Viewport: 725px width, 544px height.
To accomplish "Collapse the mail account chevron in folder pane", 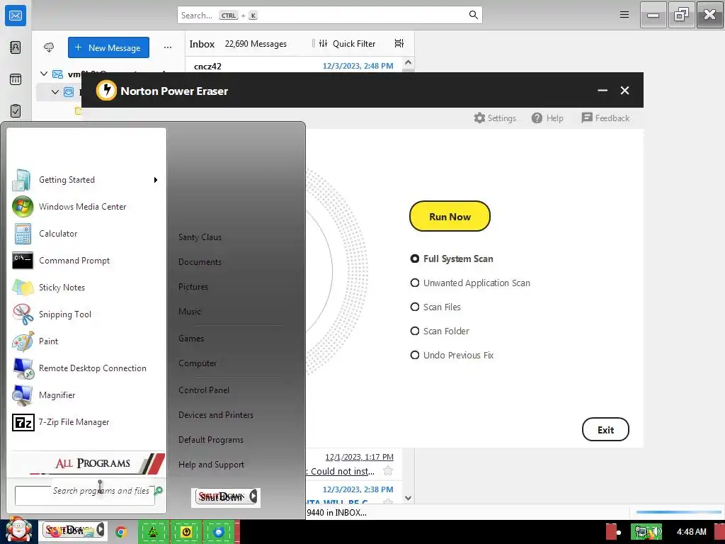I will coord(44,74).
